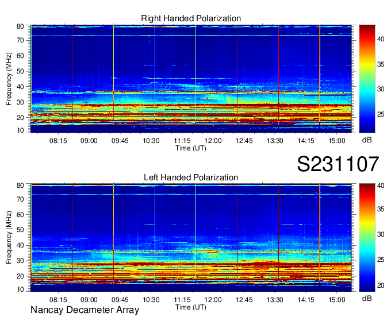Click the 70 MHz tick label on bottom plot

[20, 199]
